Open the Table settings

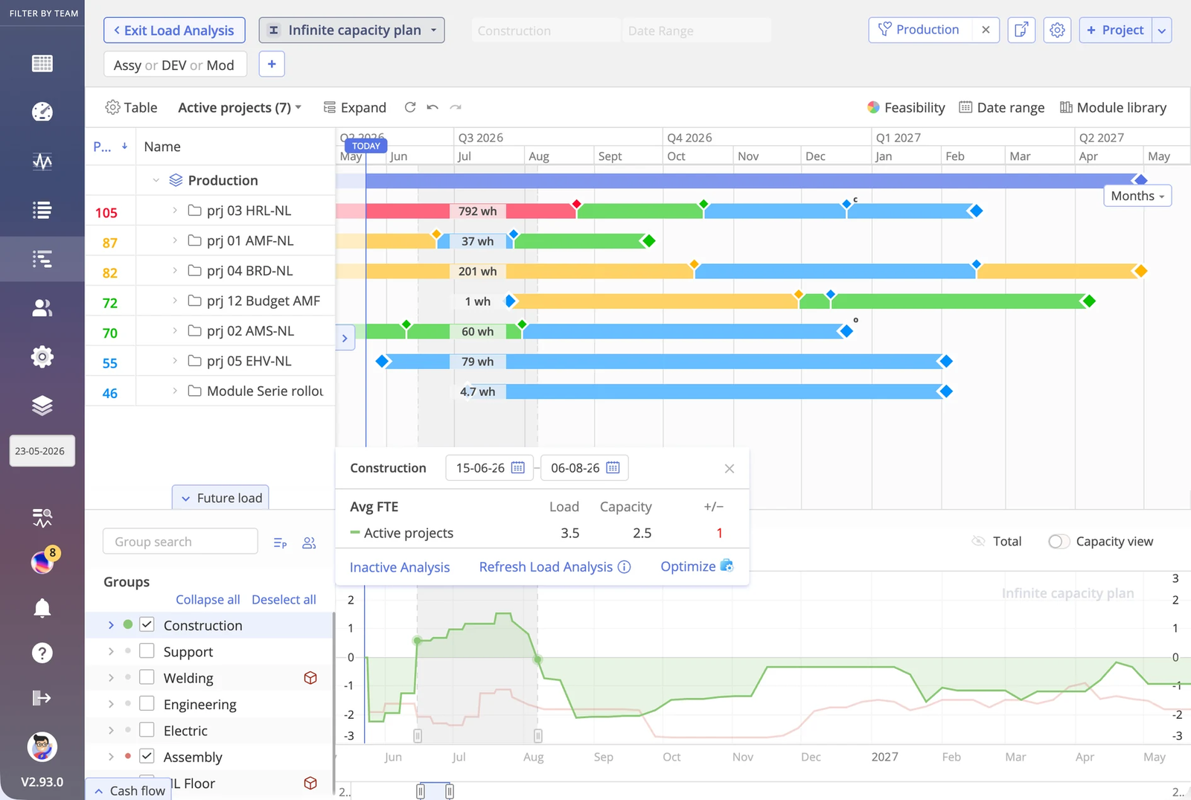tap(131, 107)
